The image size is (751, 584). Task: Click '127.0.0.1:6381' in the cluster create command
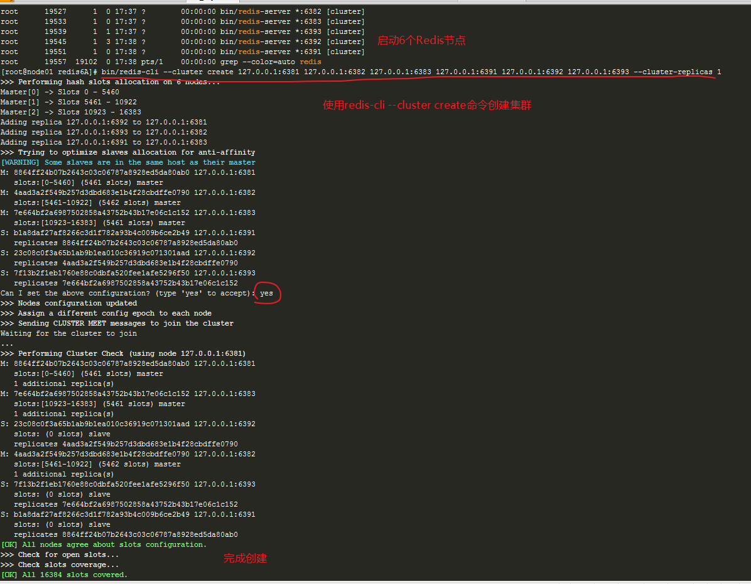[269, 72]
